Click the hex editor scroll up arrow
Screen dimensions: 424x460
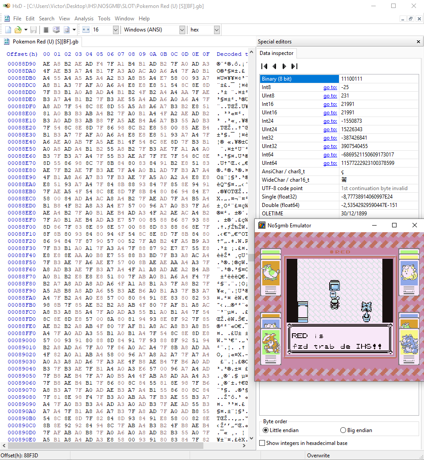coord(251,52)
